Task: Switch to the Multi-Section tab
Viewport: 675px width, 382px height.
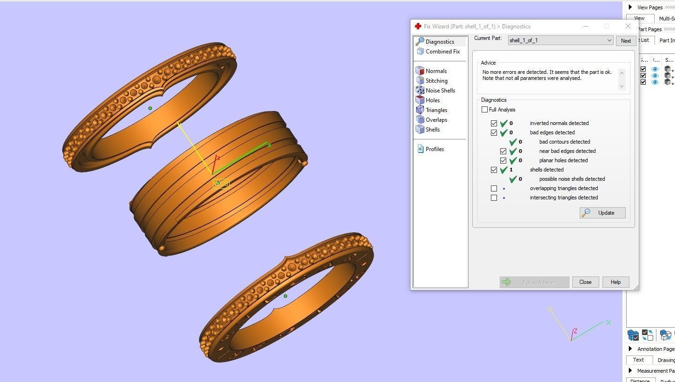Action: [x=666, y=19]
